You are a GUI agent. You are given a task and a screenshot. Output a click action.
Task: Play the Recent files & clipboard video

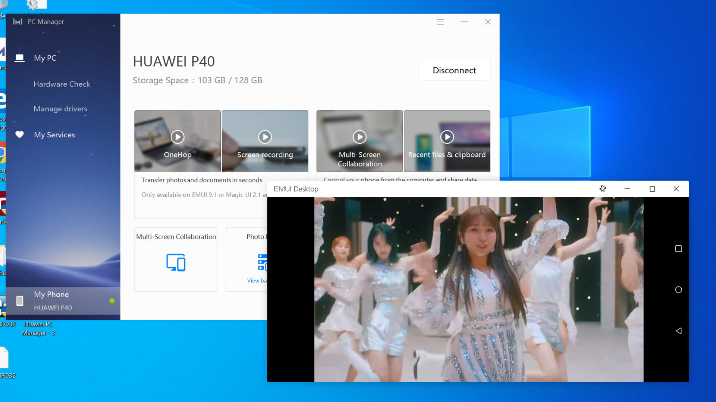(x=447, y=137)
